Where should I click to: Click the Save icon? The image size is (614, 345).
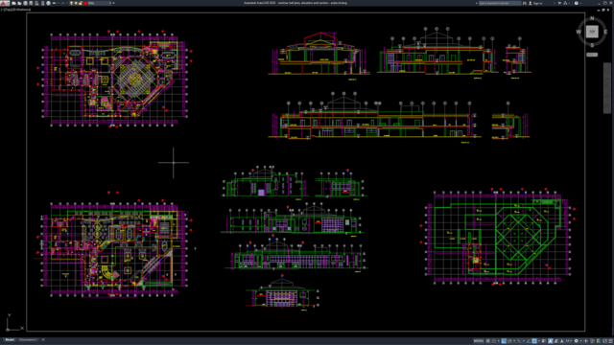point(25,3)
